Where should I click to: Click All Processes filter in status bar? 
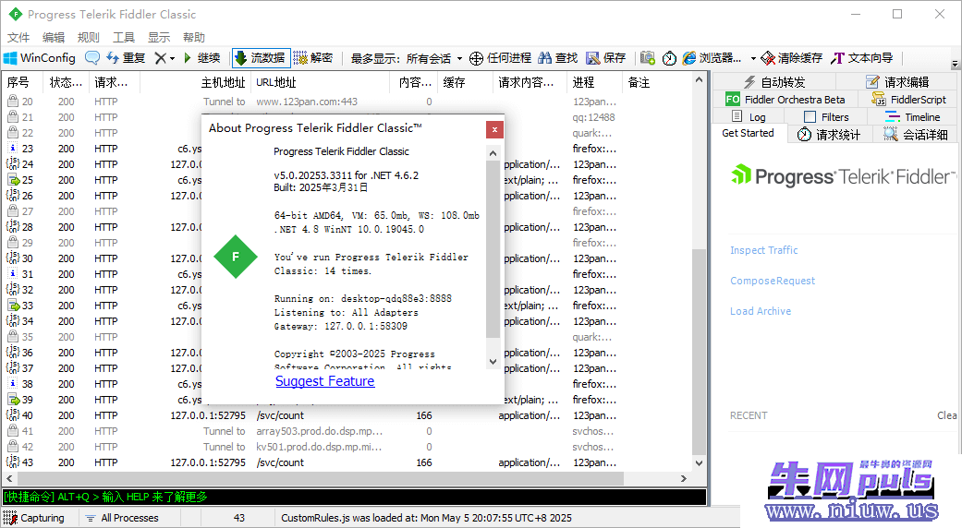(x=121, y=518)
